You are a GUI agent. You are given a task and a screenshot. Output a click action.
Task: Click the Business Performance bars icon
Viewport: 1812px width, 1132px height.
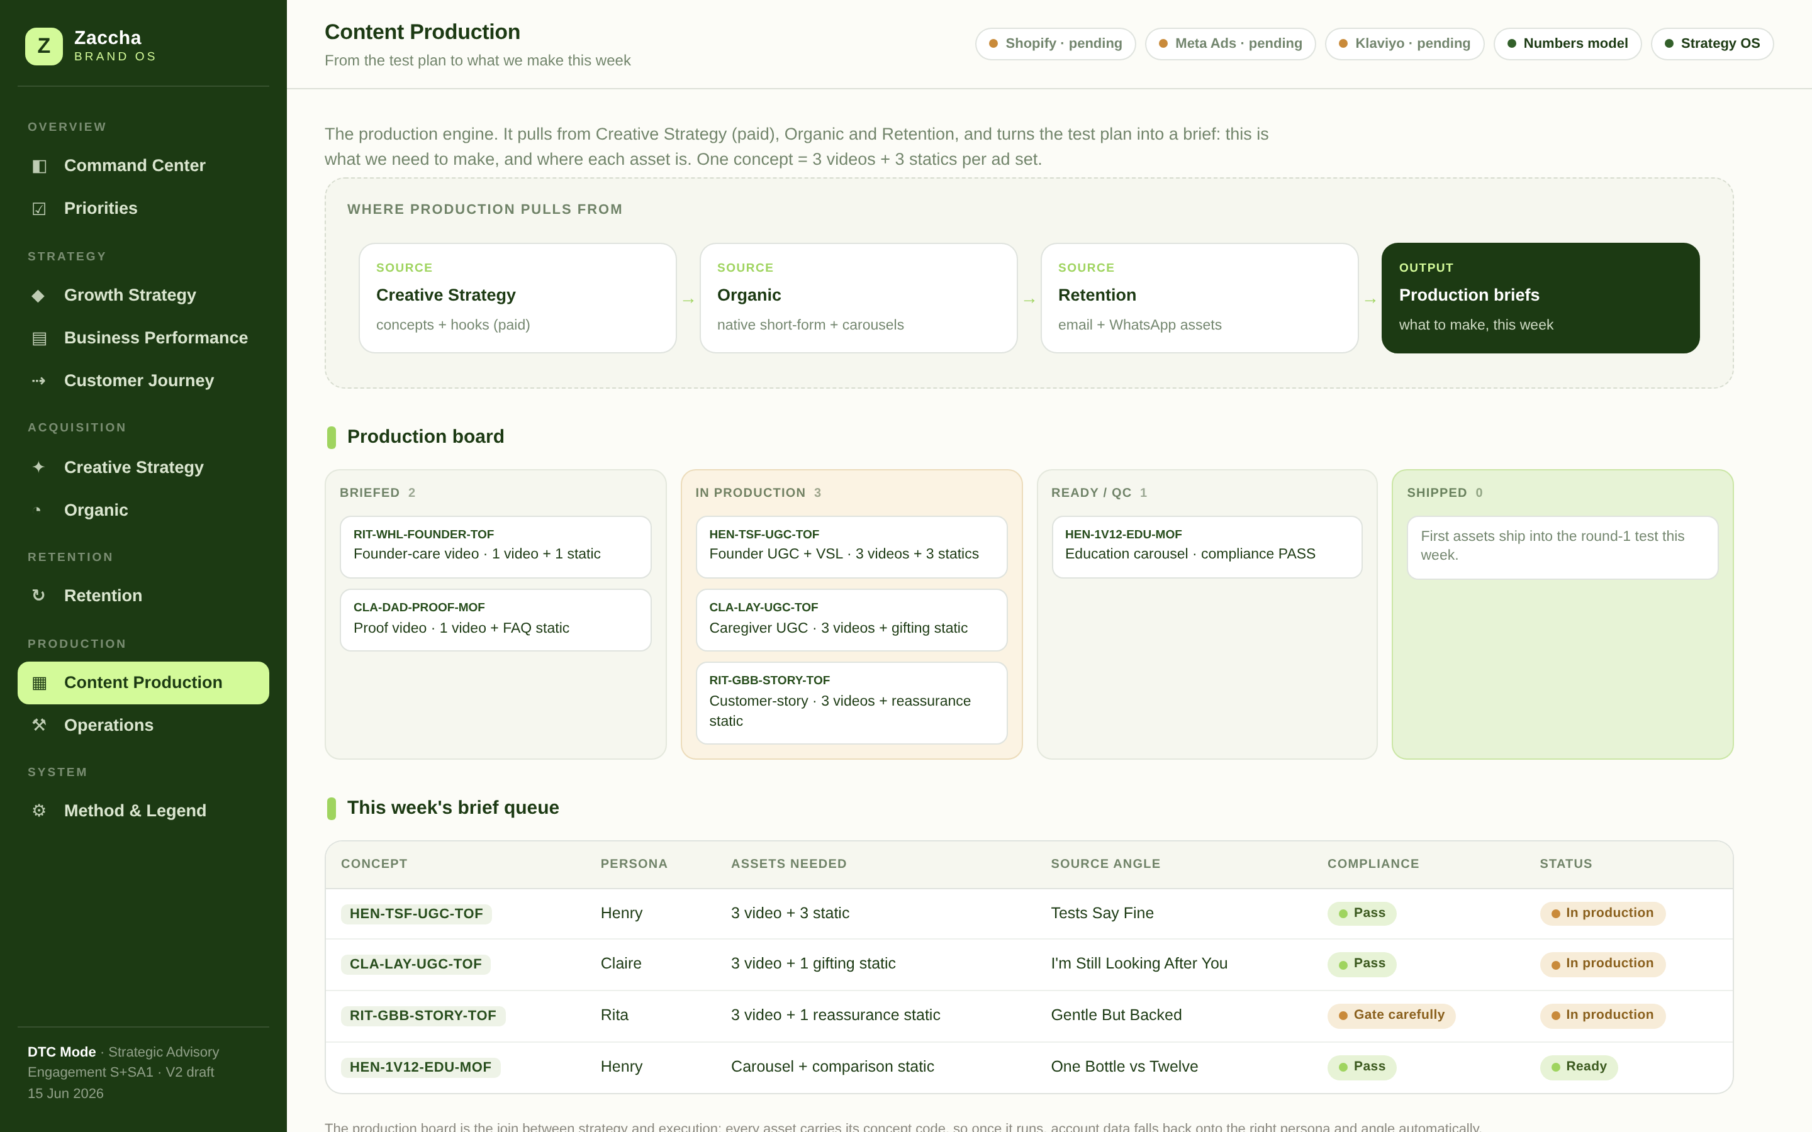pos(39,338)
